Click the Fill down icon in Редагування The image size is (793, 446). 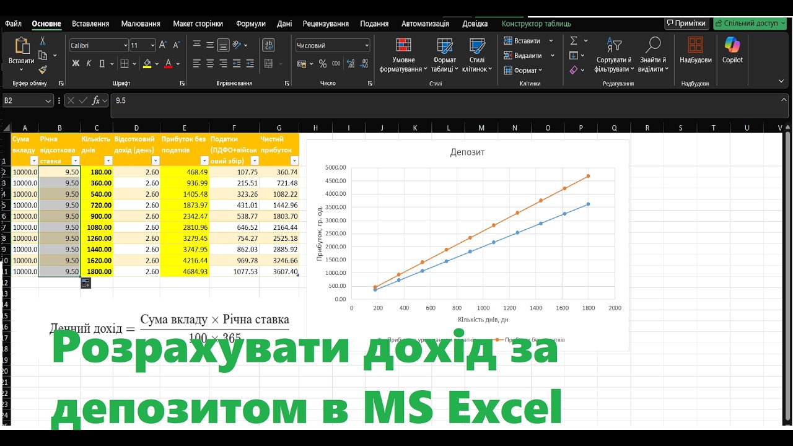pos(574,56)
